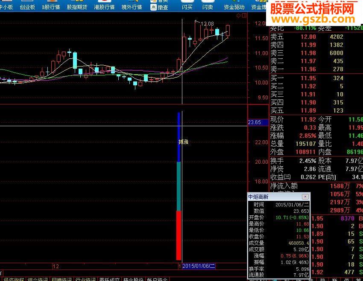Viewport: 363px width, 281px height.
Task: Select the 卖二 11.97 order row
Action: tap(316, 61)
